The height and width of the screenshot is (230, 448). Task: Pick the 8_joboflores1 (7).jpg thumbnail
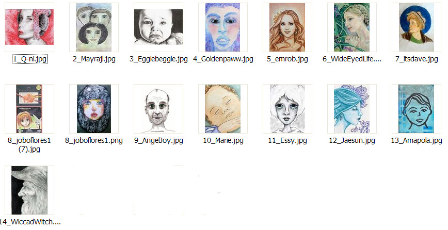[x=29, y=109]
